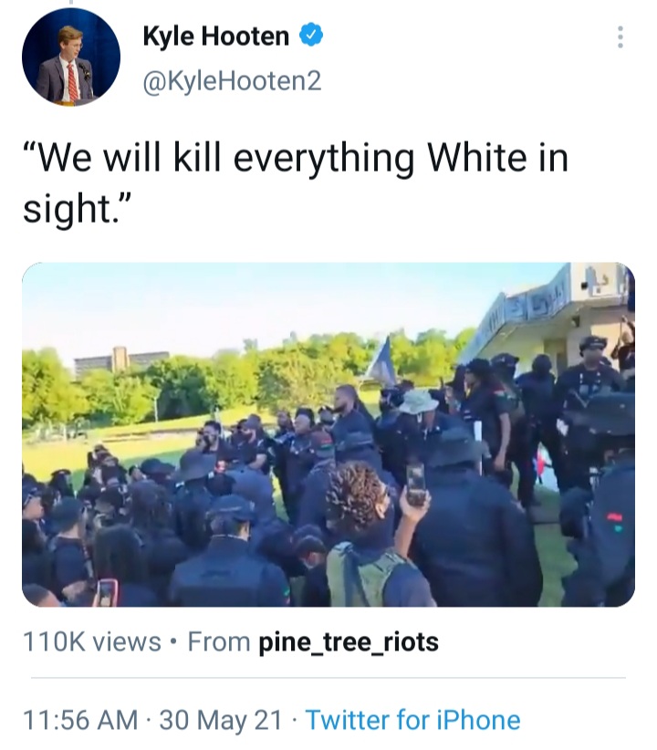Click the blue verified badge icon
Image resolution: width=657 pixels, height=750 pixels.
(x=311, y=36)
